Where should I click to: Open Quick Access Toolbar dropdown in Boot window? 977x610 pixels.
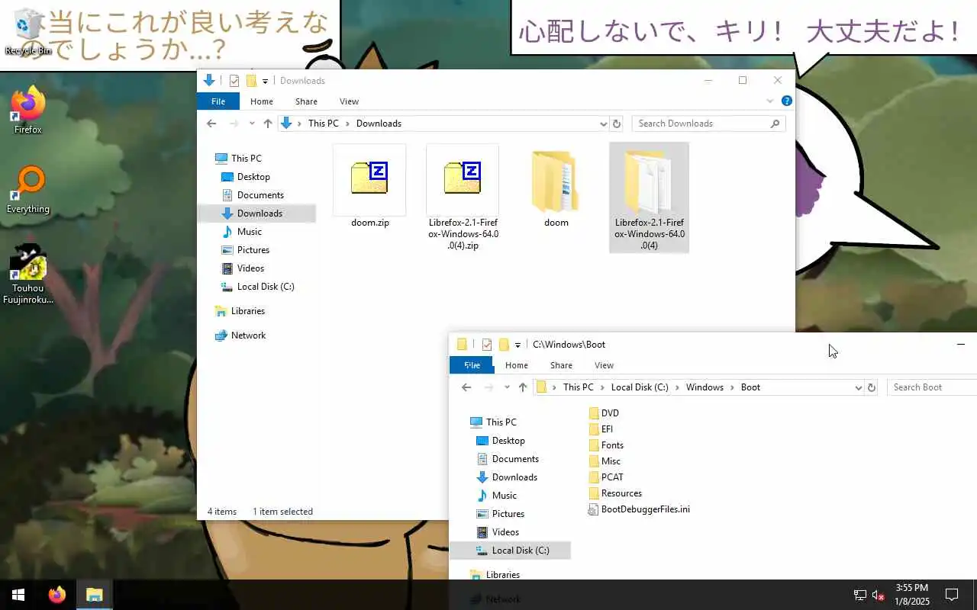coord(518,345)
